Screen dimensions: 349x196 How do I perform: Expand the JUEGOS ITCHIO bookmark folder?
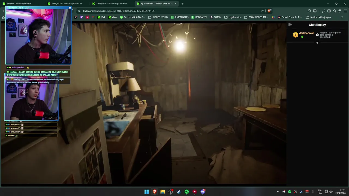158,17
